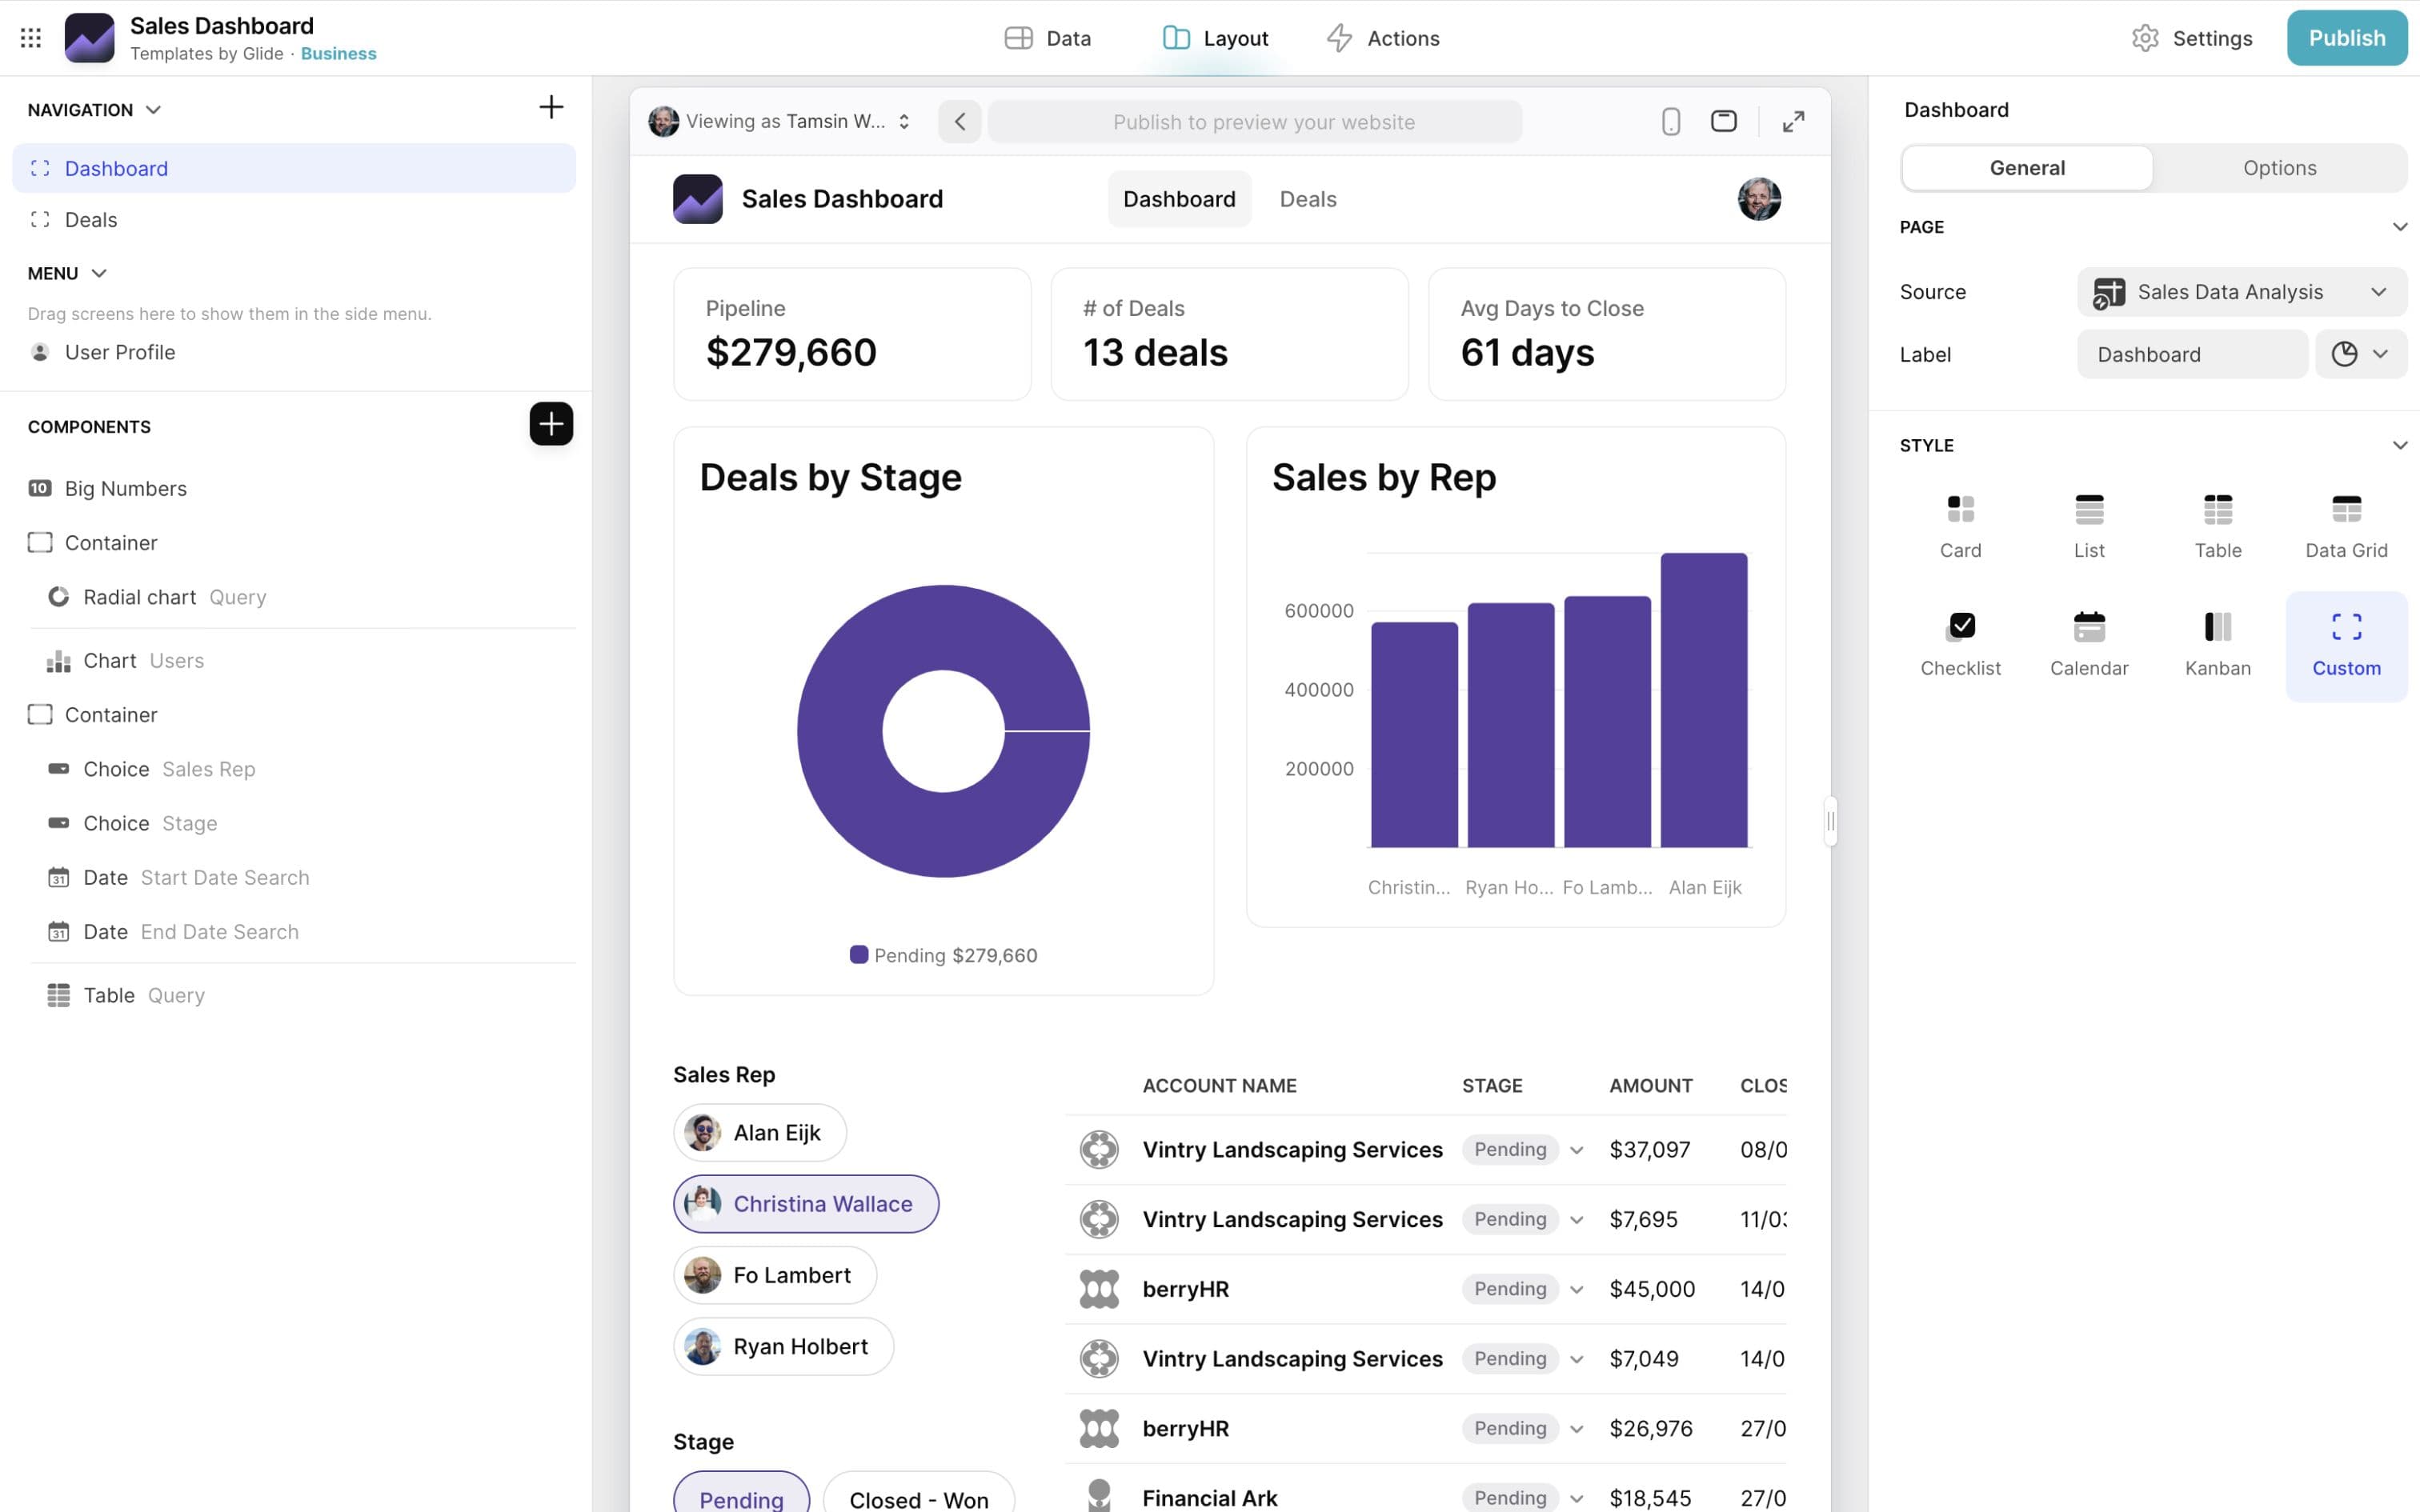Select the Closed - Won stage filter chip

coord(917,1497)
